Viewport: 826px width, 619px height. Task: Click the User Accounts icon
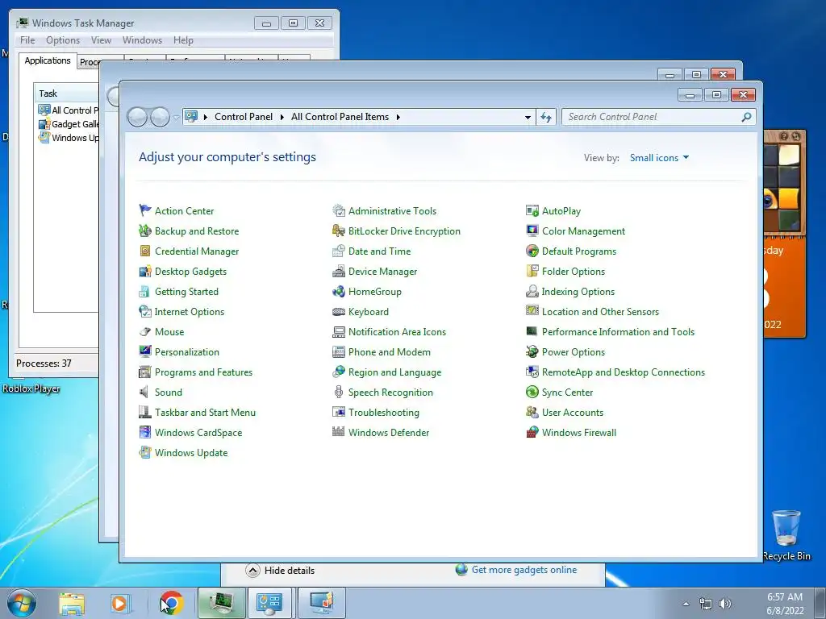point(532,412)
